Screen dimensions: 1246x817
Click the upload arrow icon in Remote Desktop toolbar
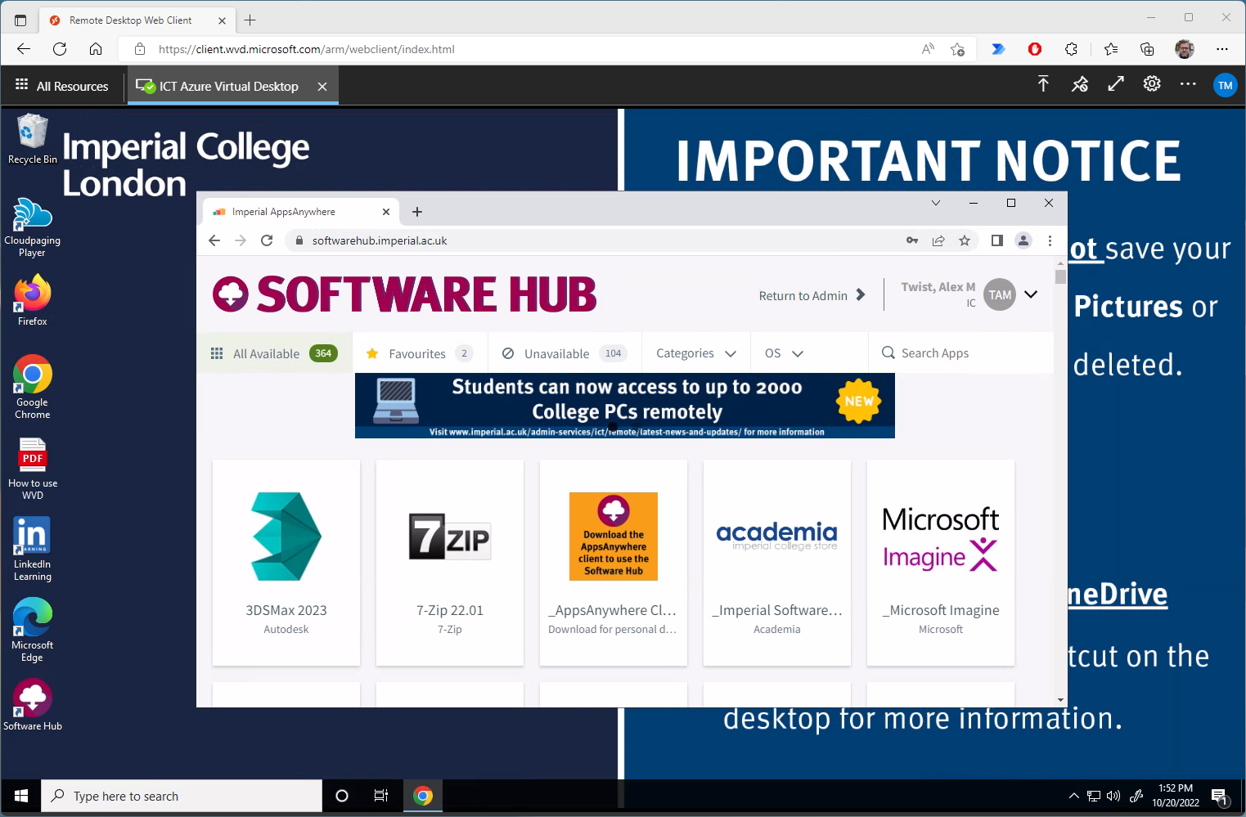point(1043,84)
